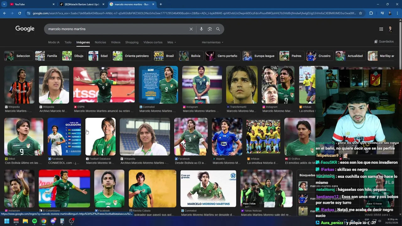Image resolution: width=402 pixels, height=226 pixels.
Task: Open the Football Database image result
Action: point(100,137)
